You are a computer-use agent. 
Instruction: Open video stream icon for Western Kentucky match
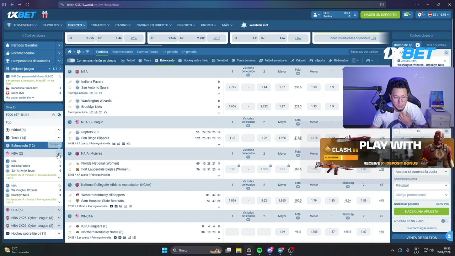(x=111, y=206)
